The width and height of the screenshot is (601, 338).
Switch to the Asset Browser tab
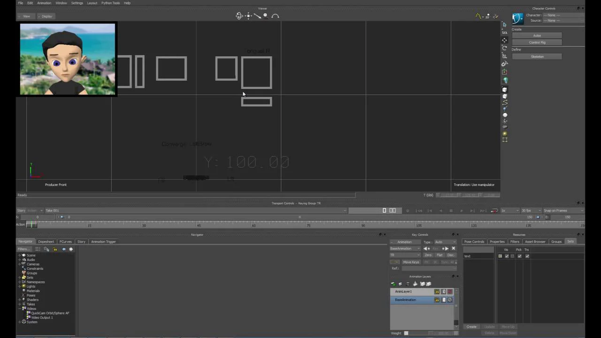coord(535,242)
